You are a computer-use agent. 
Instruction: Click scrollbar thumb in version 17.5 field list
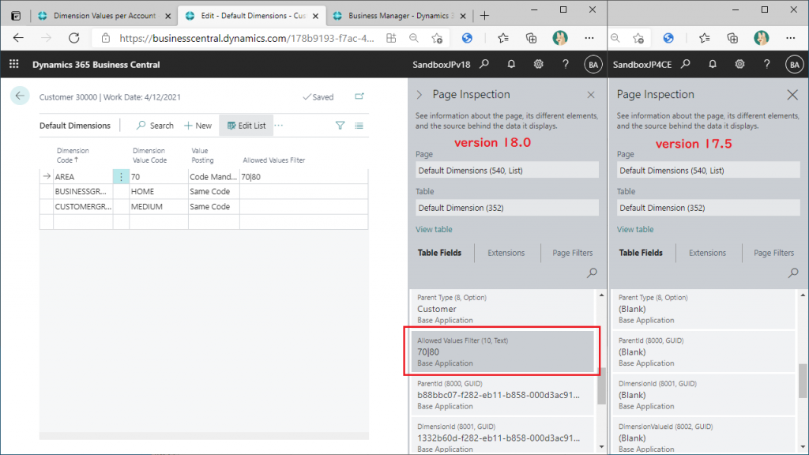[x=803, y=381]
